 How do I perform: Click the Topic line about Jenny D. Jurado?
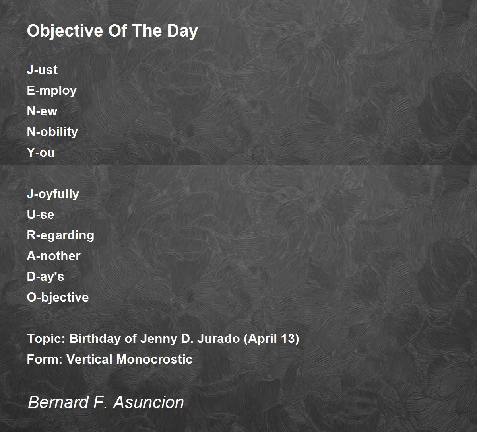coord(163,339)
